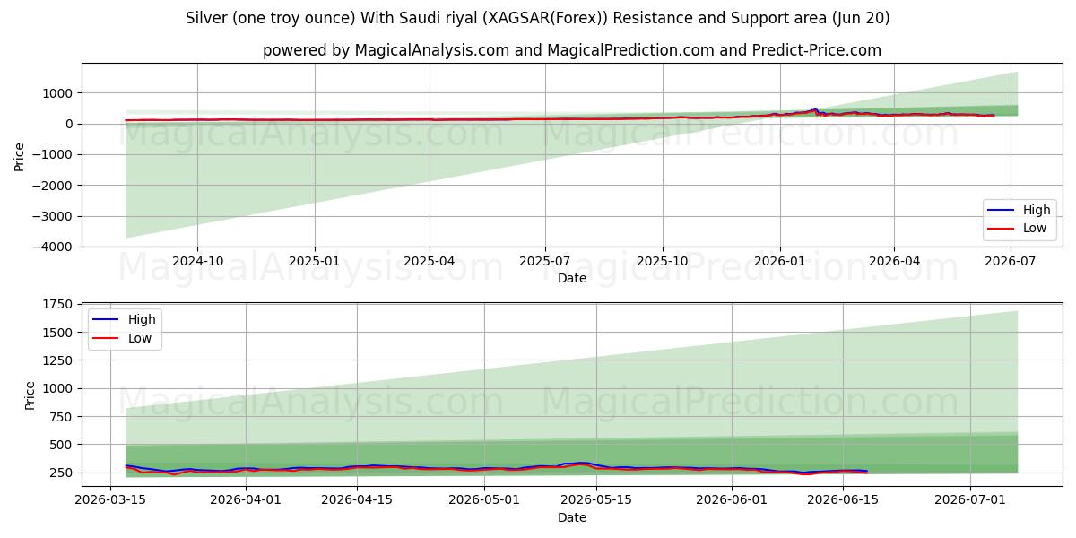Click the 1250 price axis label
The height and width of the screenshot is (538, 1076).
(x=59, y=360)
